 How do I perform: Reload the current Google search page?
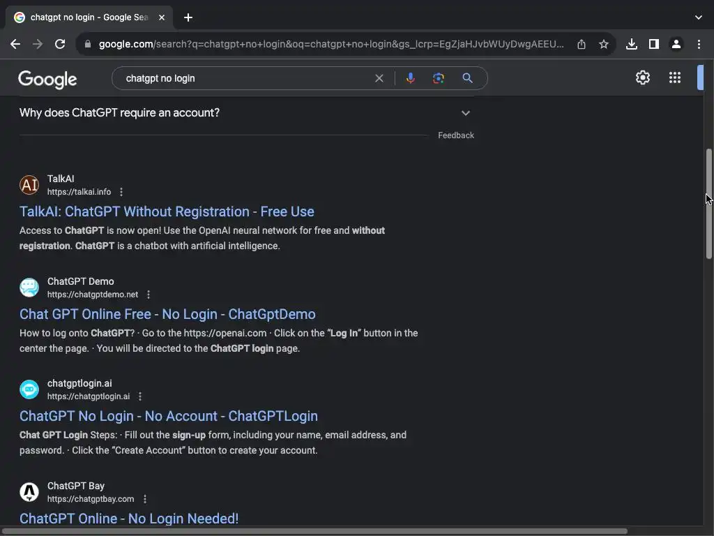tap(60, 44)
